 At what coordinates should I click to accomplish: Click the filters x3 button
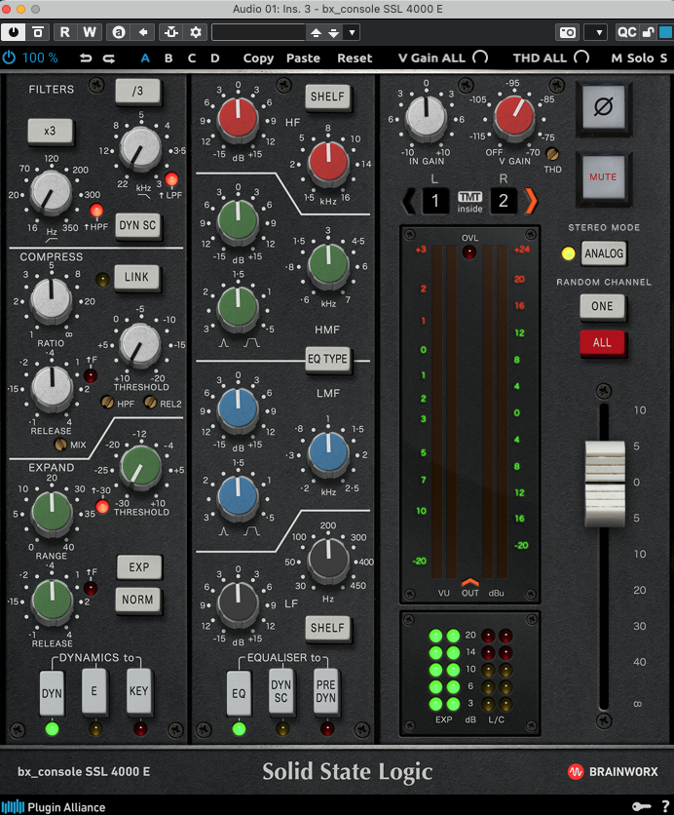(x=50, y=131)
